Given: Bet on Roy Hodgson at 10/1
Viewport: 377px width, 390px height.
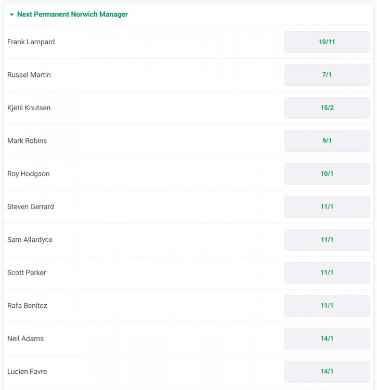Looking at the screenshot, I should (x=327, y=174).
